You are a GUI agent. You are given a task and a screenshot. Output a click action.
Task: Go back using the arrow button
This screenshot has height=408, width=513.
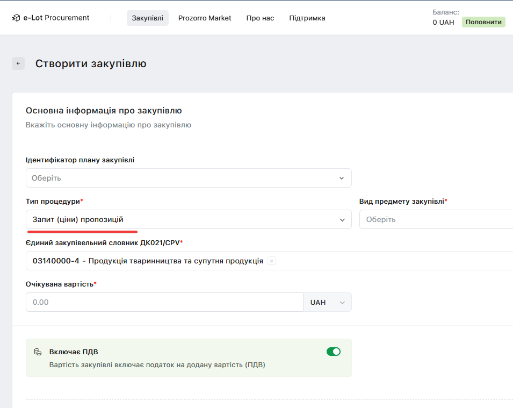[18, 63]
